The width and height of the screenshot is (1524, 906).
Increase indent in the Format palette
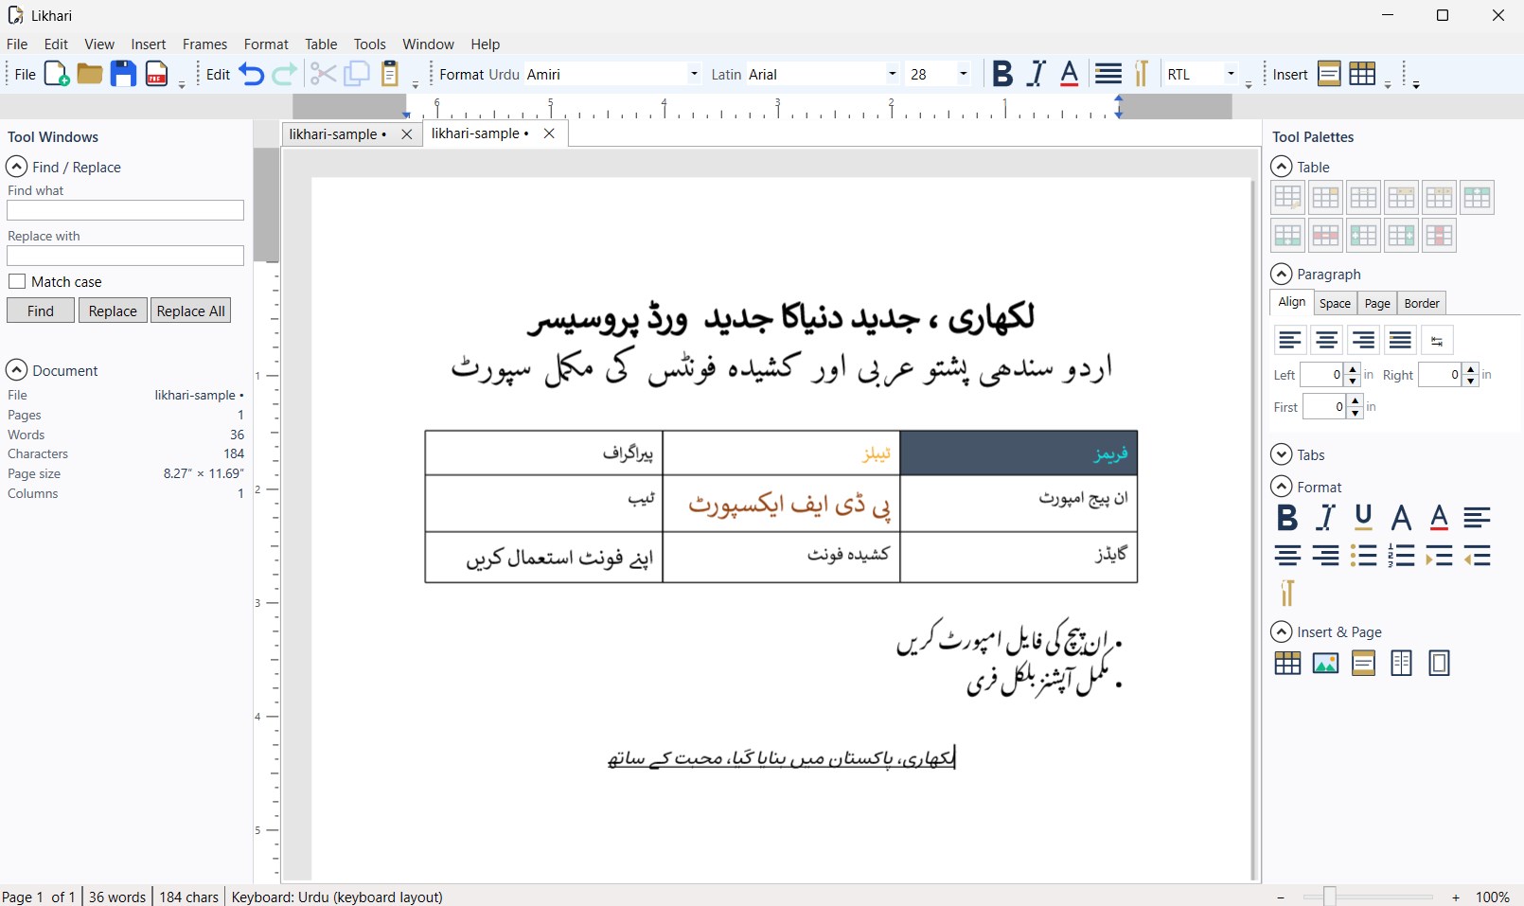click(x=1439, y=556)
